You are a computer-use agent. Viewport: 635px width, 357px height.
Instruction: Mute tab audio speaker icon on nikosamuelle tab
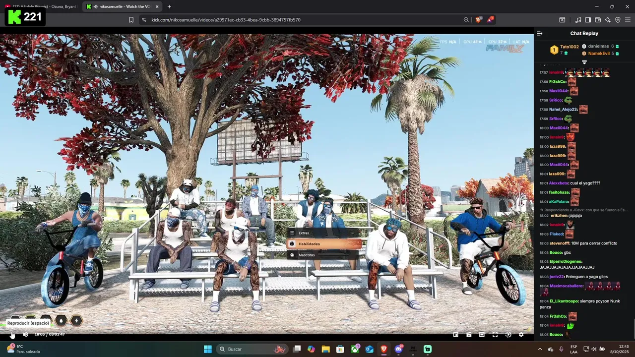95,6
